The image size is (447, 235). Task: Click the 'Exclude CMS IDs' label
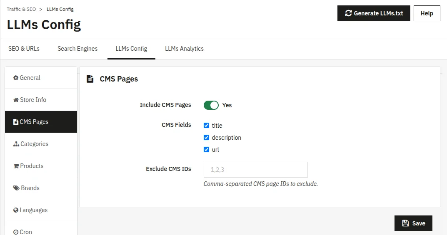(x=168, y=169)
